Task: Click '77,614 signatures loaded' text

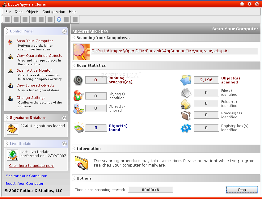Action: (43, 126)
